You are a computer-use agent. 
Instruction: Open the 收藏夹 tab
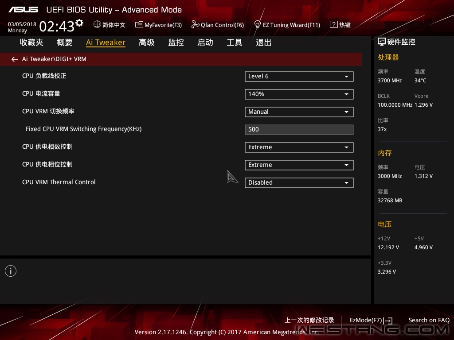(31, 42)
